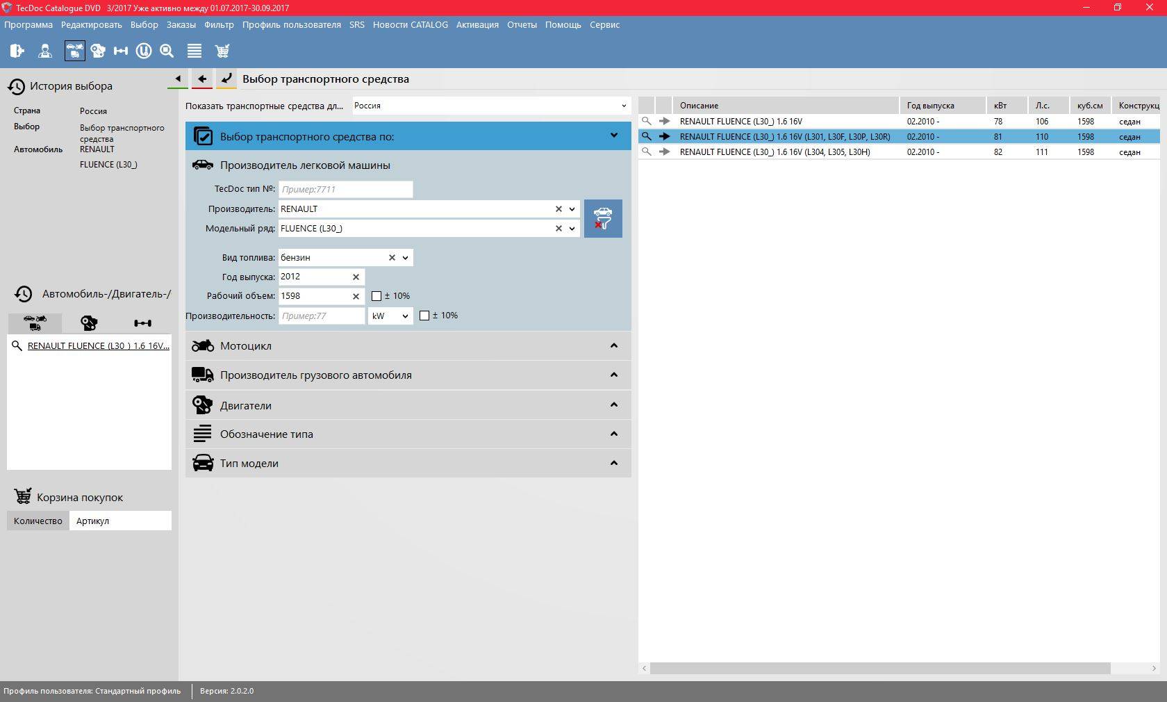This screenshot has width=1167, height=702.
Task: Open the article search magnifier toolbar icon
Action: 167,51
